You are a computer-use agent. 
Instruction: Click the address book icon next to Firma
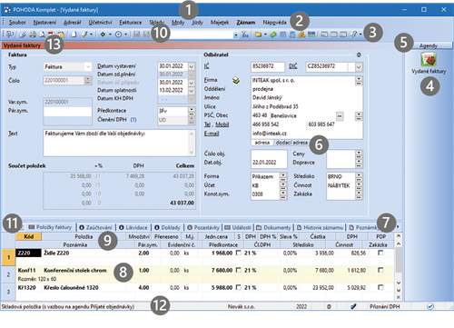tap(236, 80)
